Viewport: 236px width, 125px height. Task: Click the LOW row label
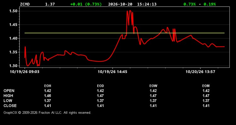coord(8,101)
